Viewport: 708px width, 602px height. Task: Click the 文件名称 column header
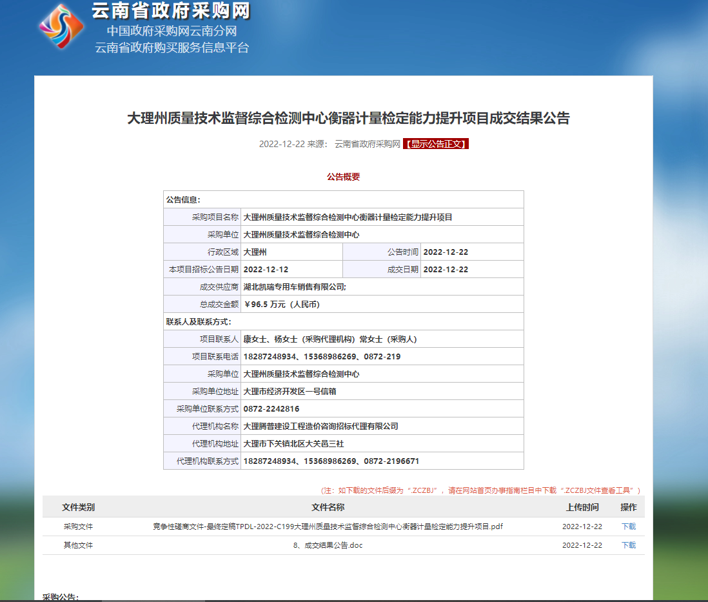coord(328,507)
